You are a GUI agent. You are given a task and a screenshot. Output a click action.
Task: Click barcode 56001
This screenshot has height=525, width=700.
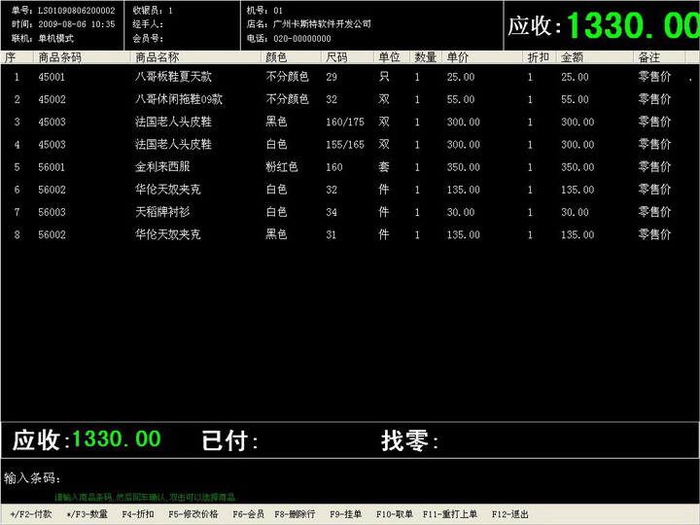click(52, 167)
